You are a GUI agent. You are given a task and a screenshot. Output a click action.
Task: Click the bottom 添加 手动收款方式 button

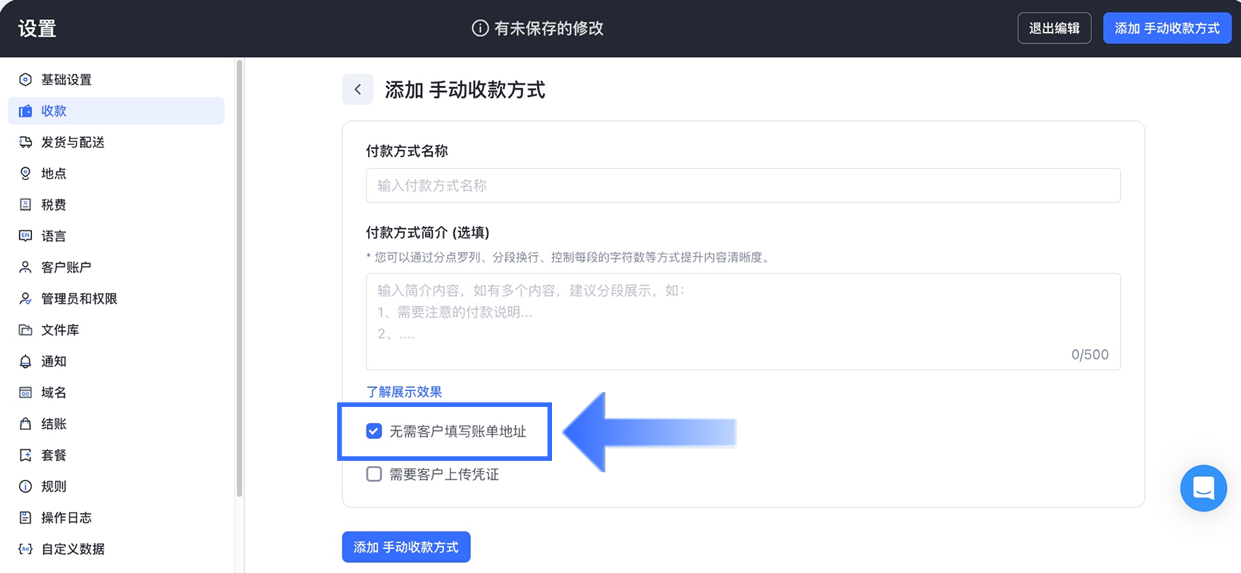tap(406, 547)
